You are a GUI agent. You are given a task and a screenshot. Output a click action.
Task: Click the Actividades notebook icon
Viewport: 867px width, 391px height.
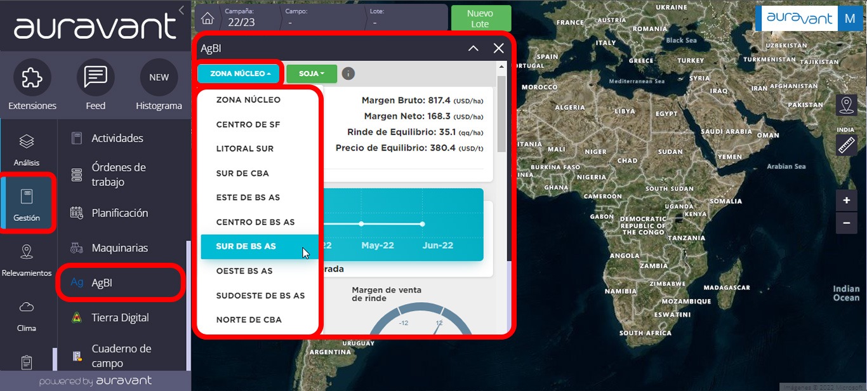[x=77, y=138]
